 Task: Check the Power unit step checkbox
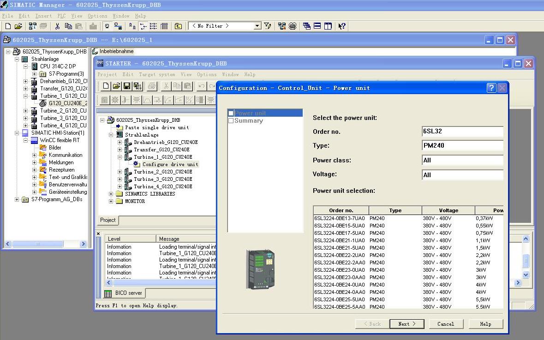[231, 113]
